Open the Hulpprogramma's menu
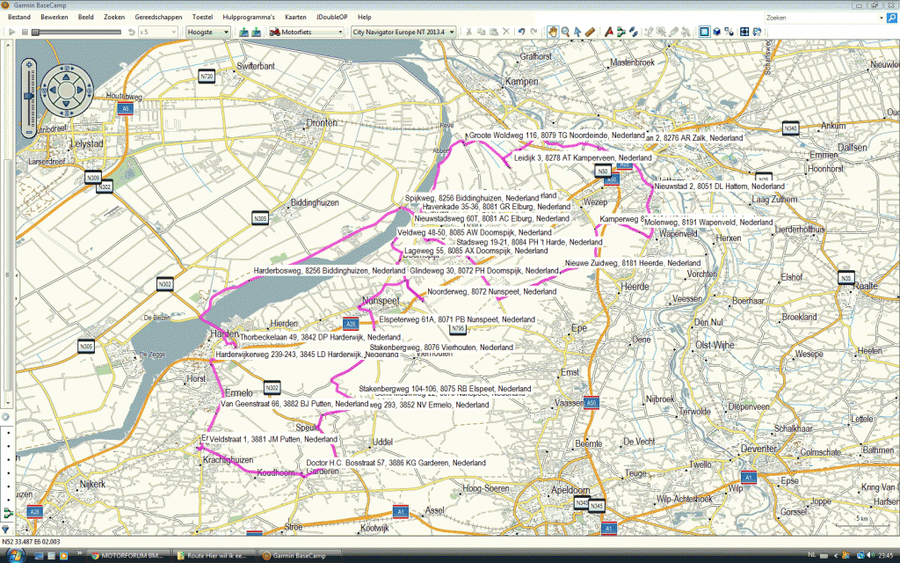This screenshot has width=900, height=563. coord(249,18)
